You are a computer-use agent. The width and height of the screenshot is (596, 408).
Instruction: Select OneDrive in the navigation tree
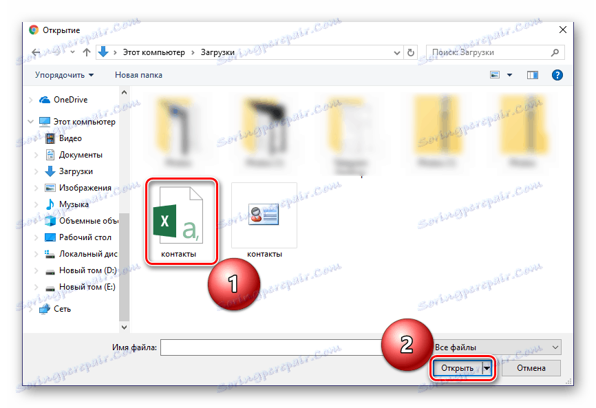click(x=71, y=100)
